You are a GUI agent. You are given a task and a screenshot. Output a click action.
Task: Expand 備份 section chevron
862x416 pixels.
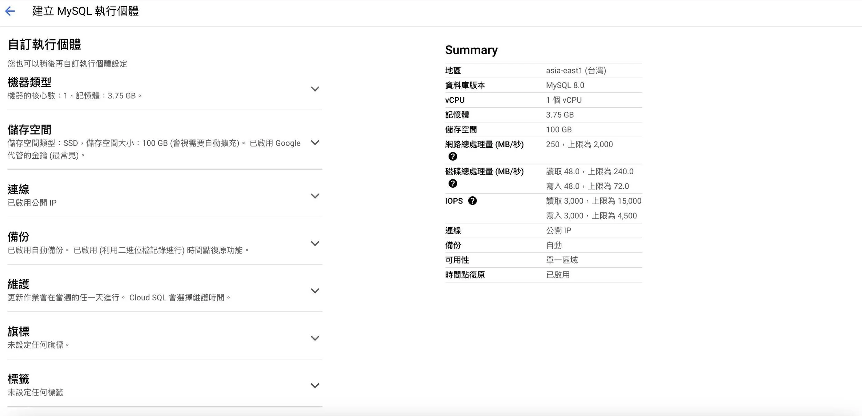315,244
